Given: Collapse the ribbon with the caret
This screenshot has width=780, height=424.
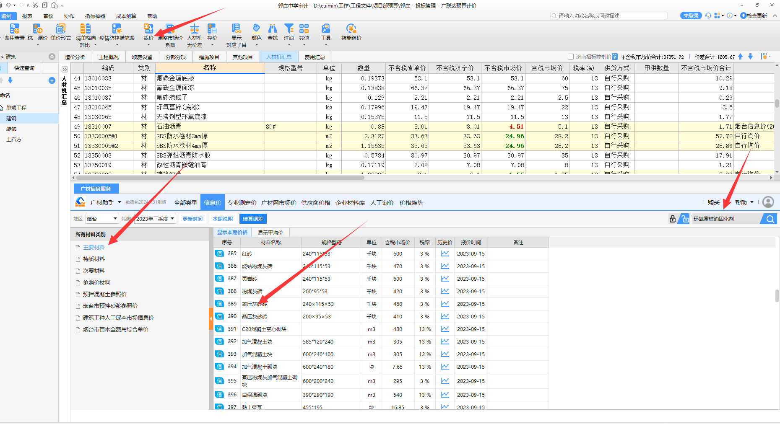Looking at the screenshot, I should click(775, 16).
